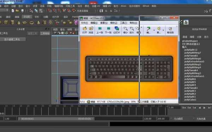This screenshot has height=132, width=212.
Task: Click the zoom out magnifier in ACDSee
Action: coord(125,30)
